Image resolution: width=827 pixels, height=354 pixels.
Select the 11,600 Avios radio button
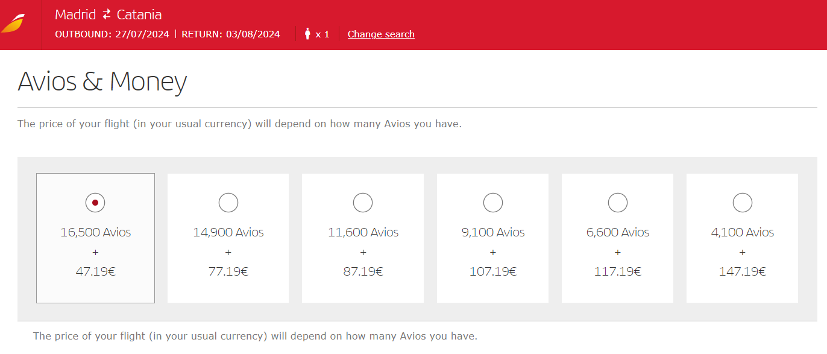[x=363, y=203]
